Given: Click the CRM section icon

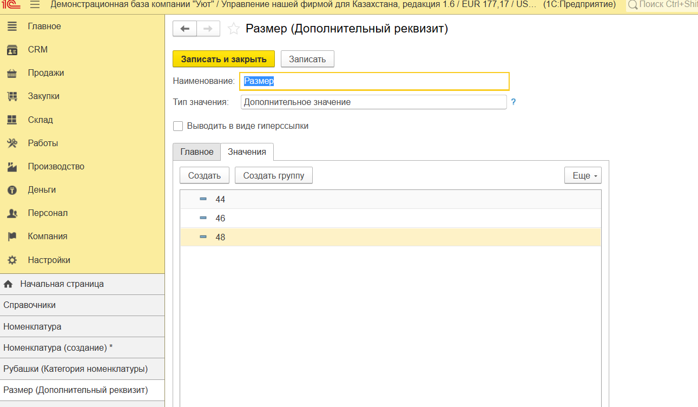Looking at the screenshot, I should (x=12, y=50).
